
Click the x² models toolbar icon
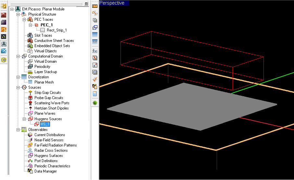(x=95, y=65)
